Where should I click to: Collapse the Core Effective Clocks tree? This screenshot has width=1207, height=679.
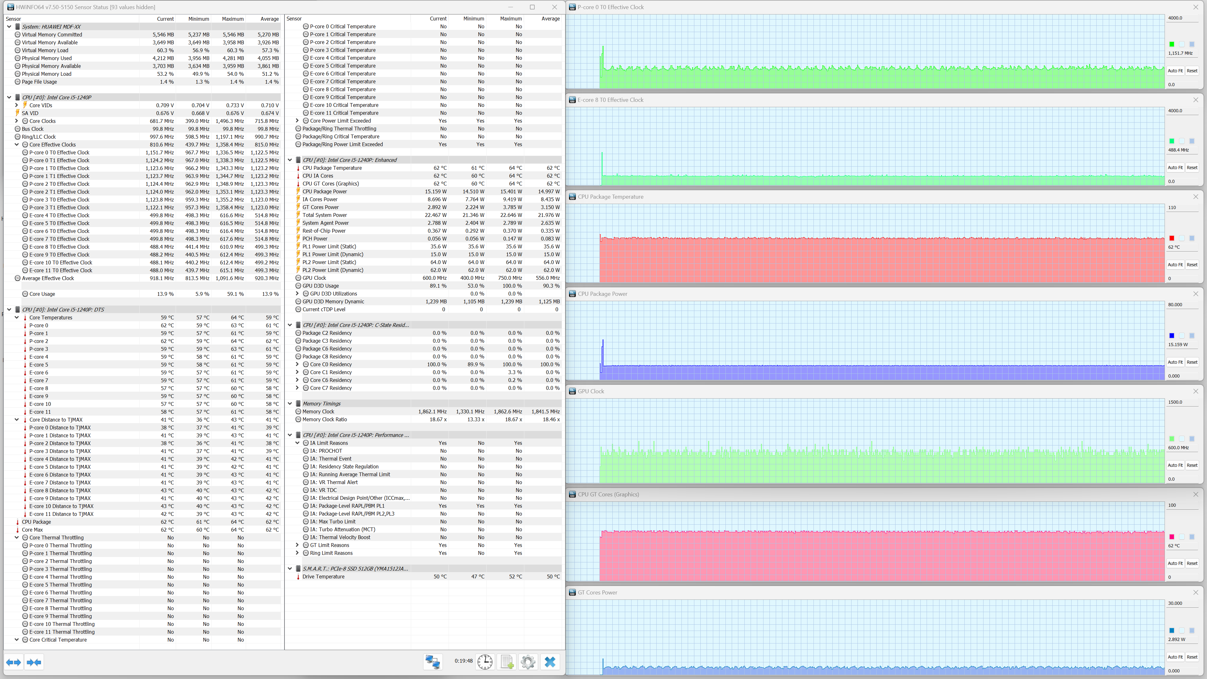[17, 145]
